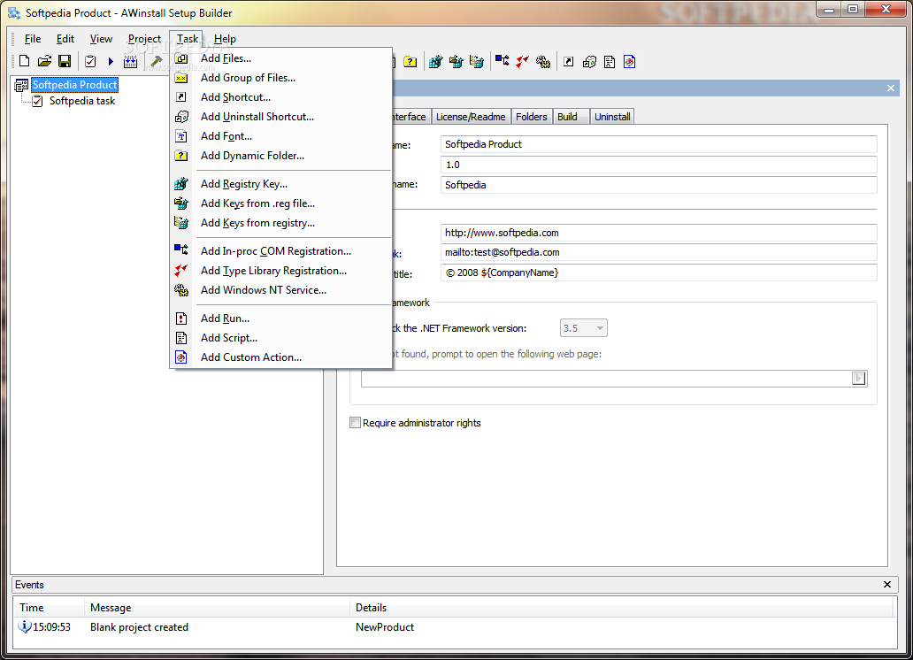Image resolution: width=913 pixels, height=660 pixels.
Task: Click the Softpedia Product name field
Action: 658,144
